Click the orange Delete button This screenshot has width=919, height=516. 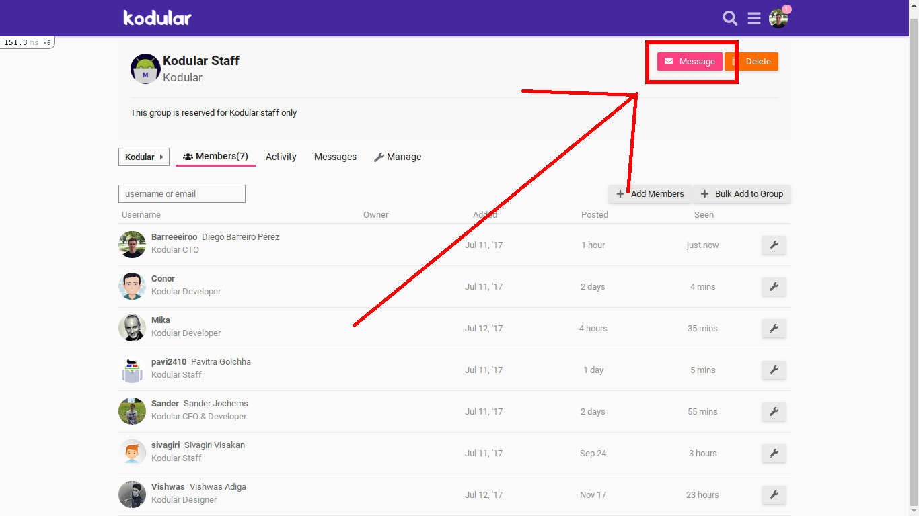tap(751, 62)
